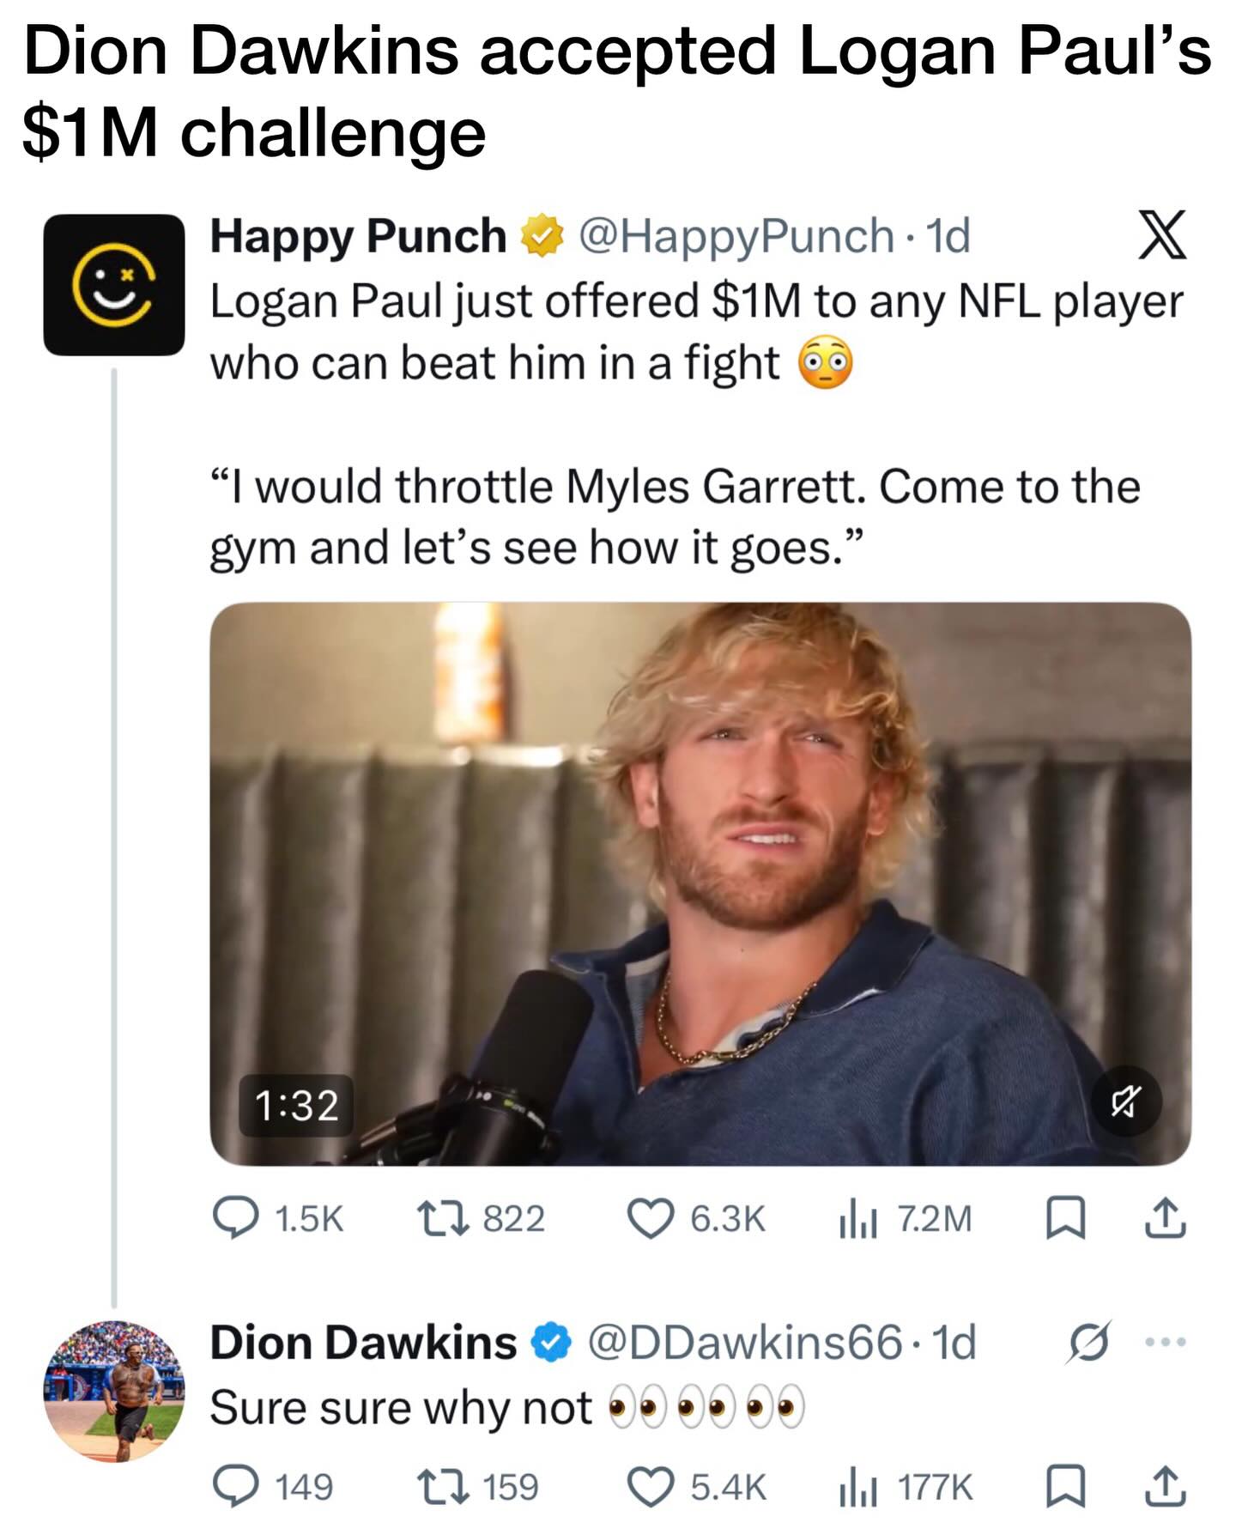The height and width of the screenshot is (1535, 1236).
Task: Open Happy Punch profile avatar
Action: pyautogui.click(x=114, y=285)
